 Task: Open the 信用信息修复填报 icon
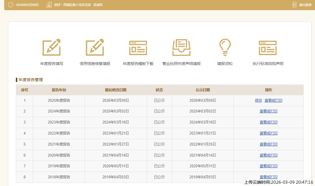click(95, 47)
